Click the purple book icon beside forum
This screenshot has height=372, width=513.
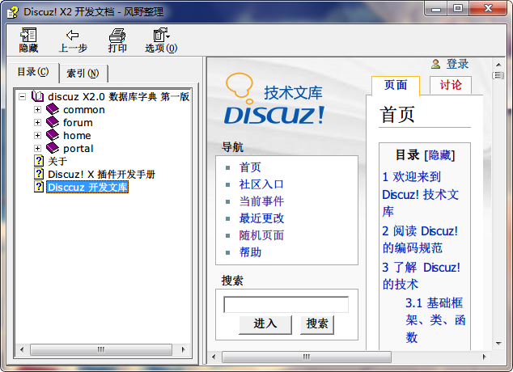click(x=53, y=123)
